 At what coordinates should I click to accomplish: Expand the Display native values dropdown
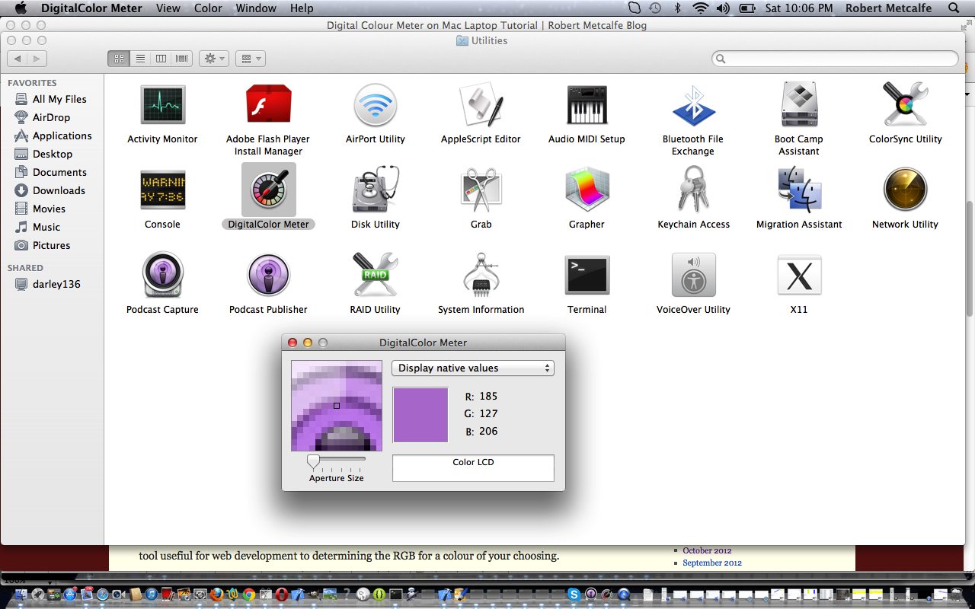click(473, 368)
